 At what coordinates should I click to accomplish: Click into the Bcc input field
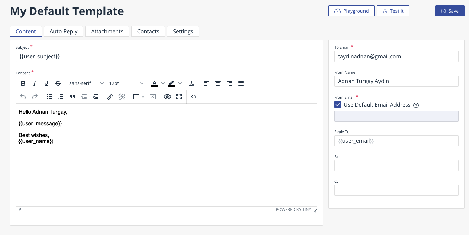396,166
